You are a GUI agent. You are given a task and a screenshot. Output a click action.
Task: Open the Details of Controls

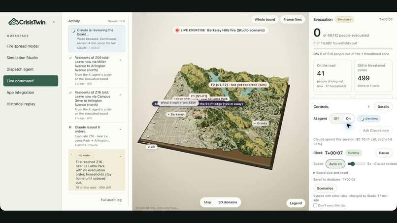pos(383,107)
